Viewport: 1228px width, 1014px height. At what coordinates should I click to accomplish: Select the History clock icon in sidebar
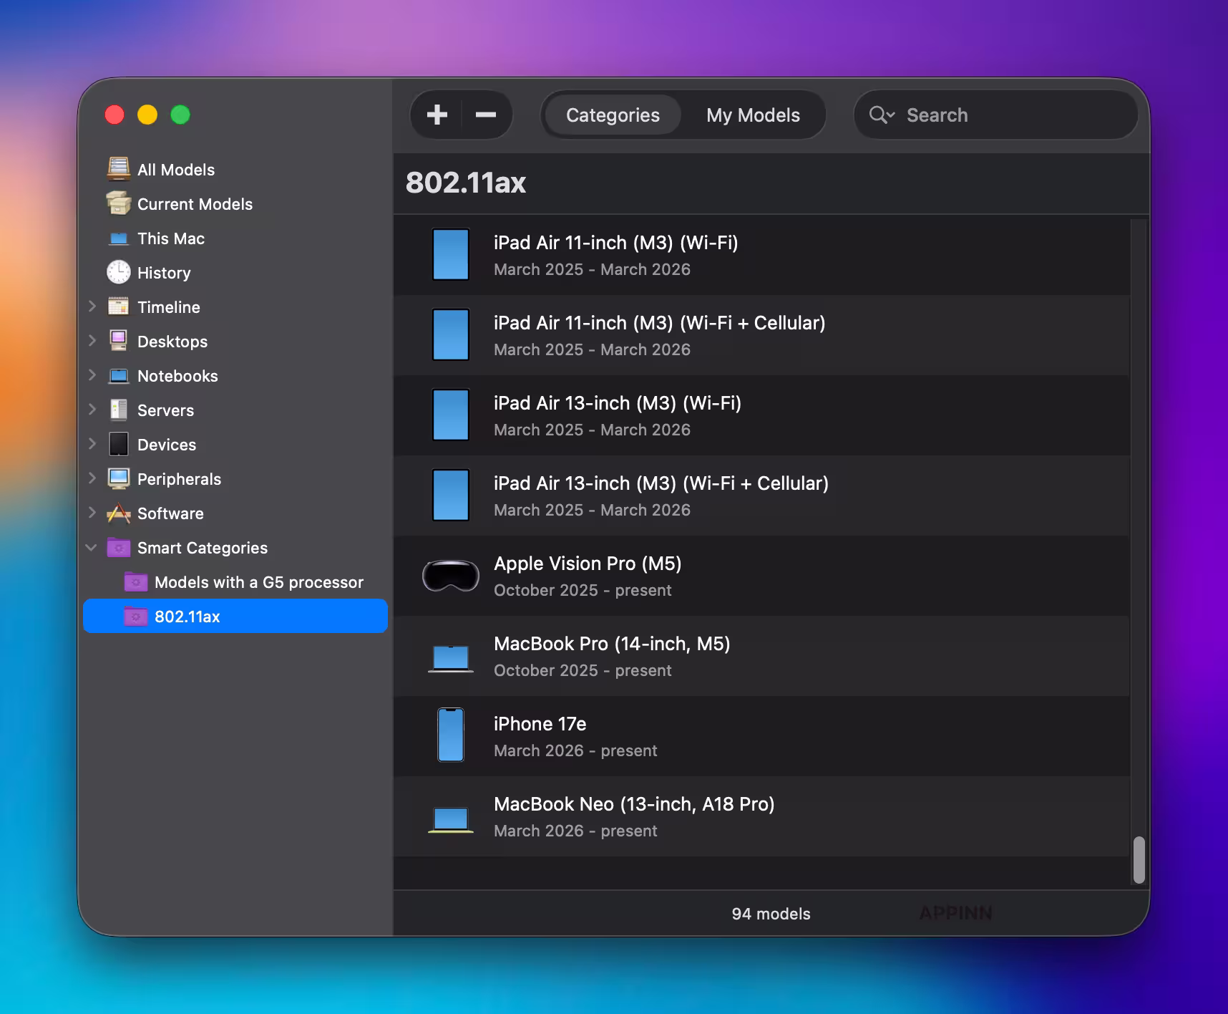click(118, 272)
